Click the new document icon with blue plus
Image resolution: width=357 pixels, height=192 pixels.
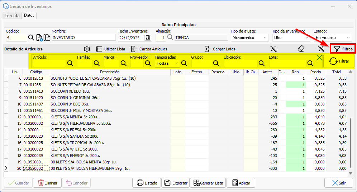[x=39, y=38]
